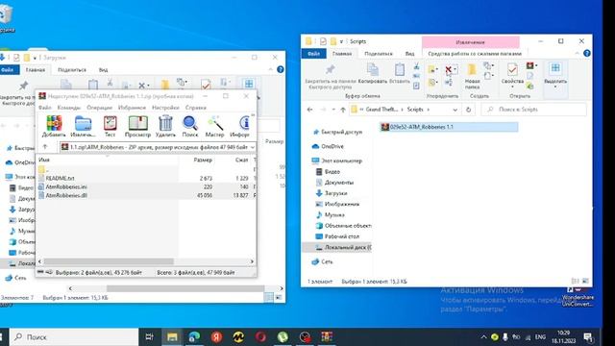Open WinRAR Избранное menu

(132, 108)
